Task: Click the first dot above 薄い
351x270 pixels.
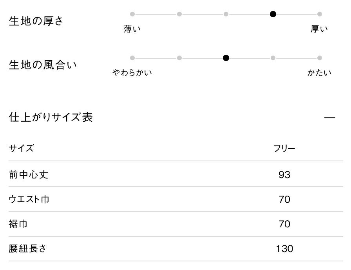Action: point(132,14)
